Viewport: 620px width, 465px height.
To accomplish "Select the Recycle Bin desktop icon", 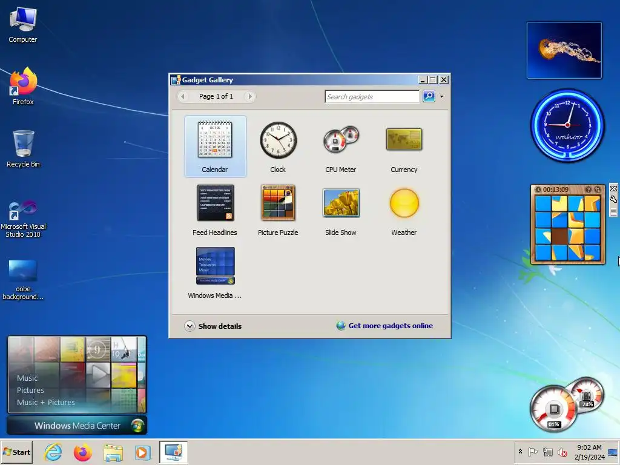I will (23, 149).
